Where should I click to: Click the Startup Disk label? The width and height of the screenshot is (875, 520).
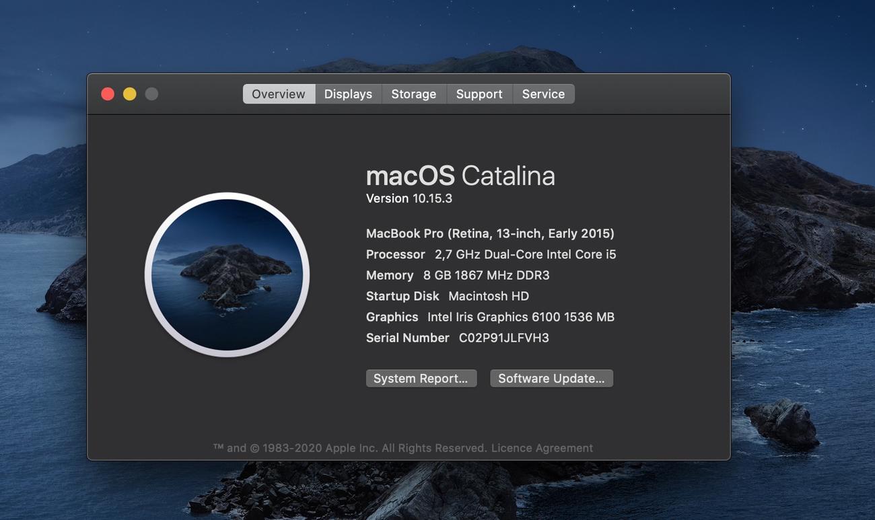[403, 296]
